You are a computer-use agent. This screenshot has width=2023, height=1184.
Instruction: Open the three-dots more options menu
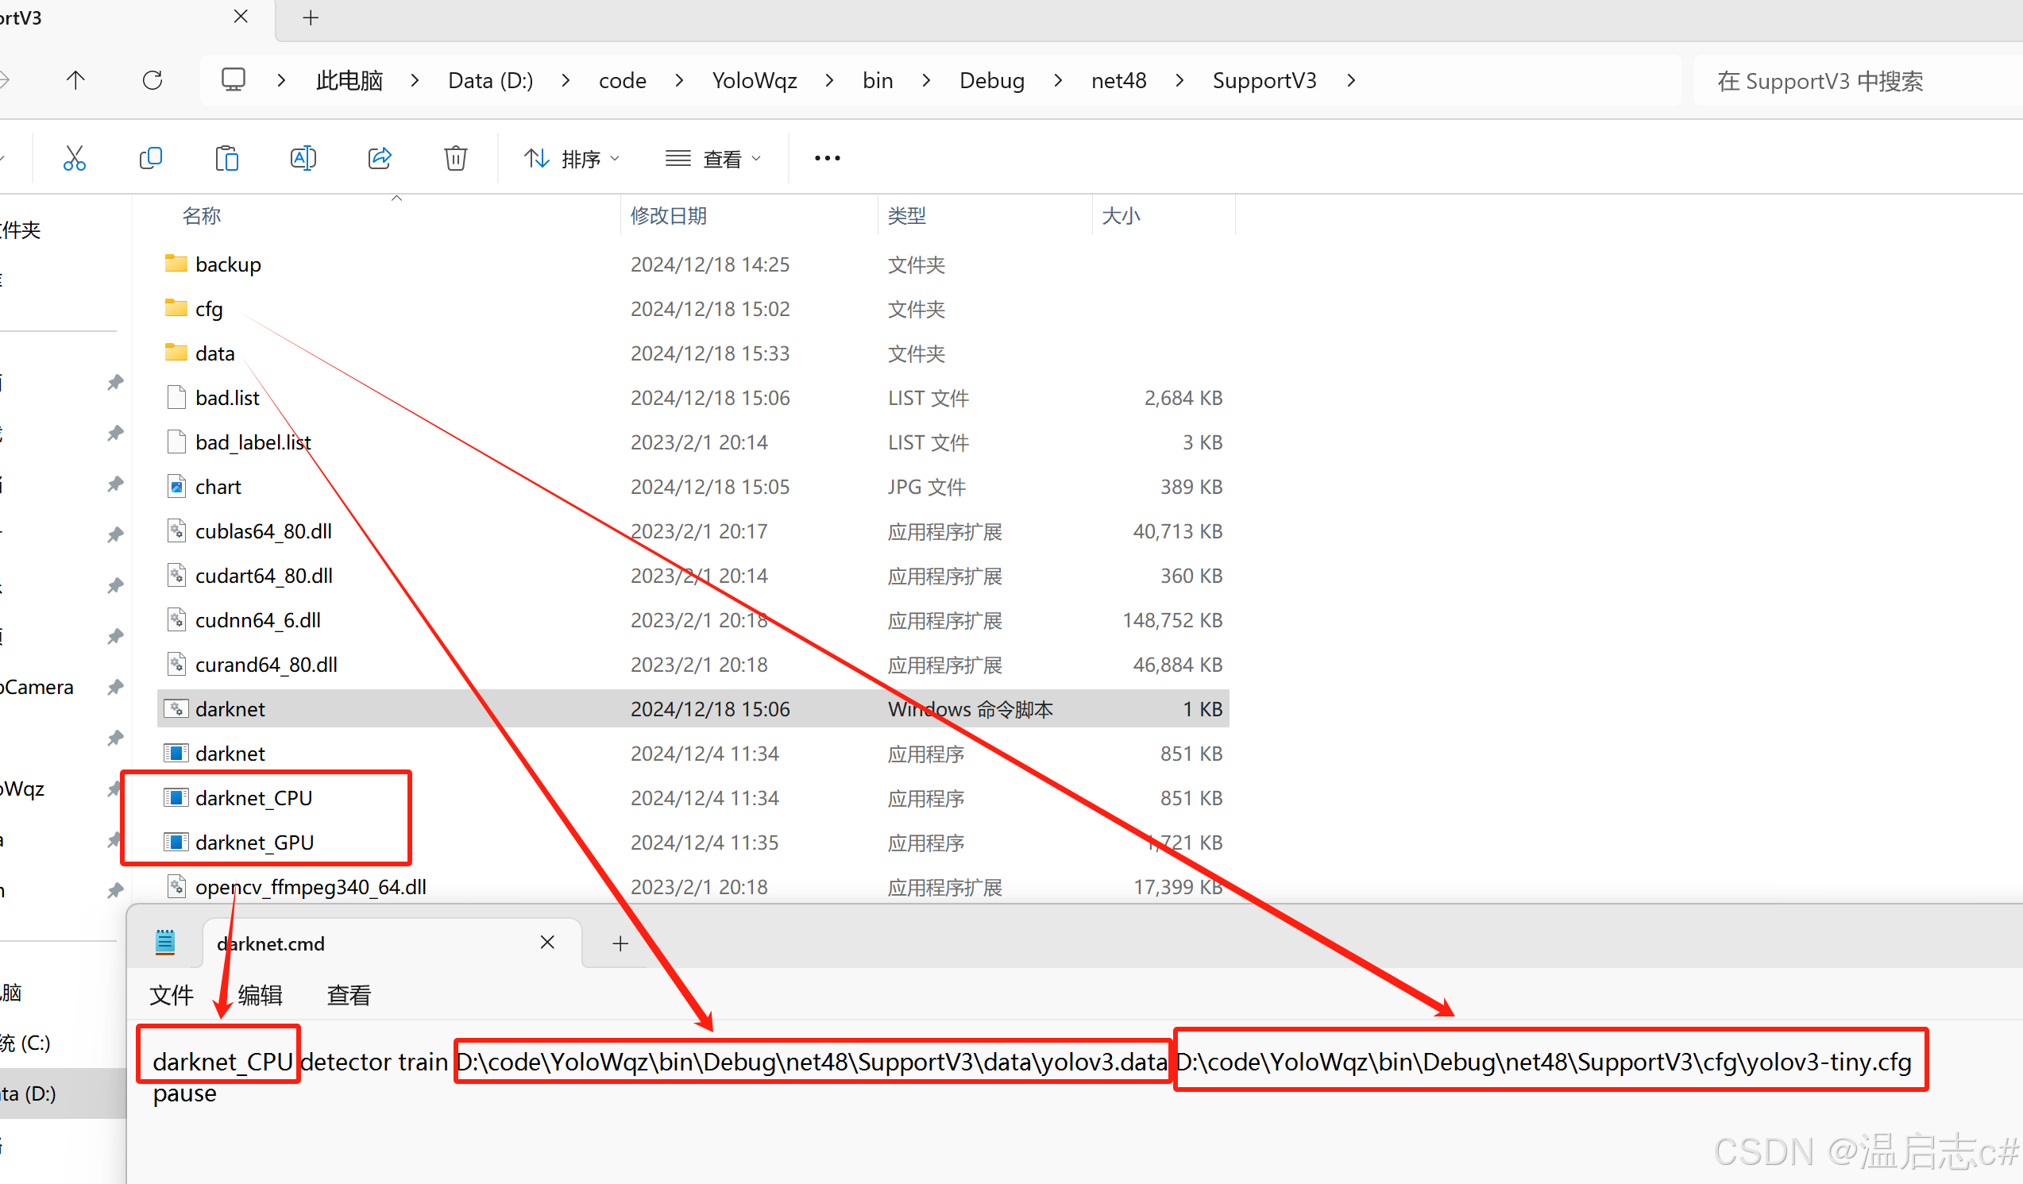[x=827, y=158]
